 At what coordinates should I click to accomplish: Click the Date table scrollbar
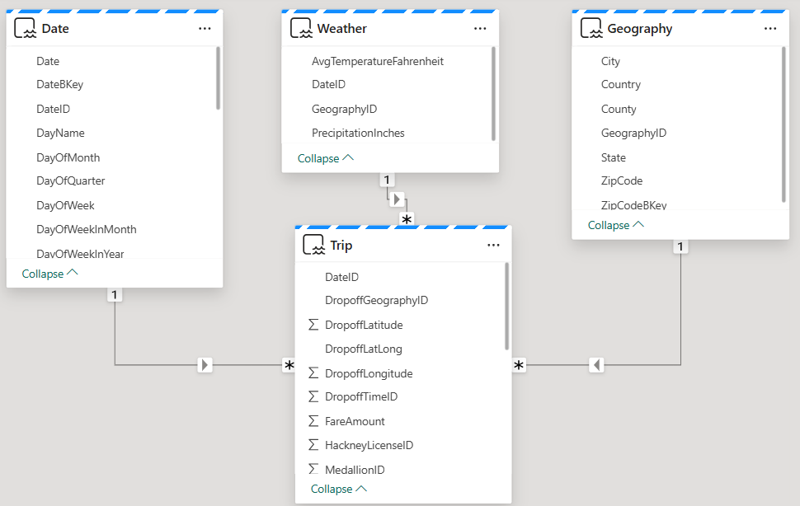(x=219, y=78)
